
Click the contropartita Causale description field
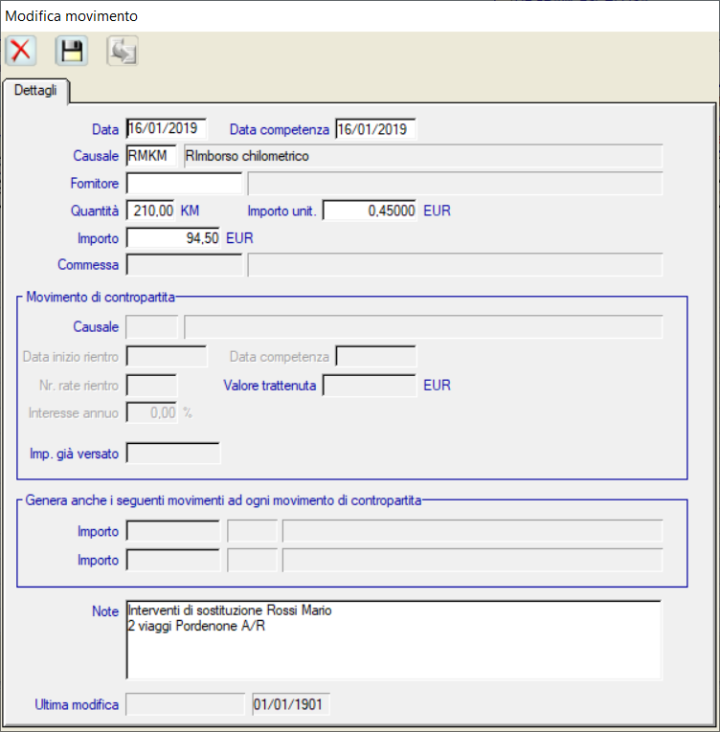[423, 327]
